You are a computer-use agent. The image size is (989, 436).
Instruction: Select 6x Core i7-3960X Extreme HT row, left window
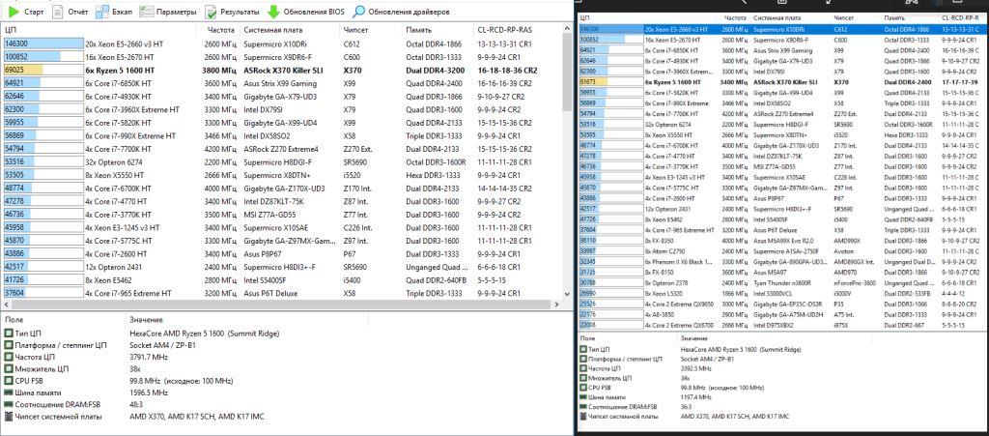(282, 109)
